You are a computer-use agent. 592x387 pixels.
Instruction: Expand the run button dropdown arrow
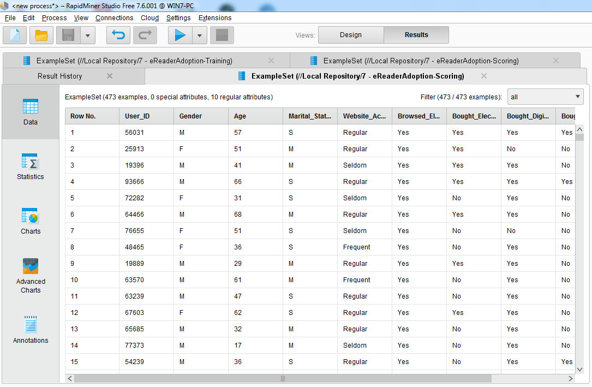(200, 35)
